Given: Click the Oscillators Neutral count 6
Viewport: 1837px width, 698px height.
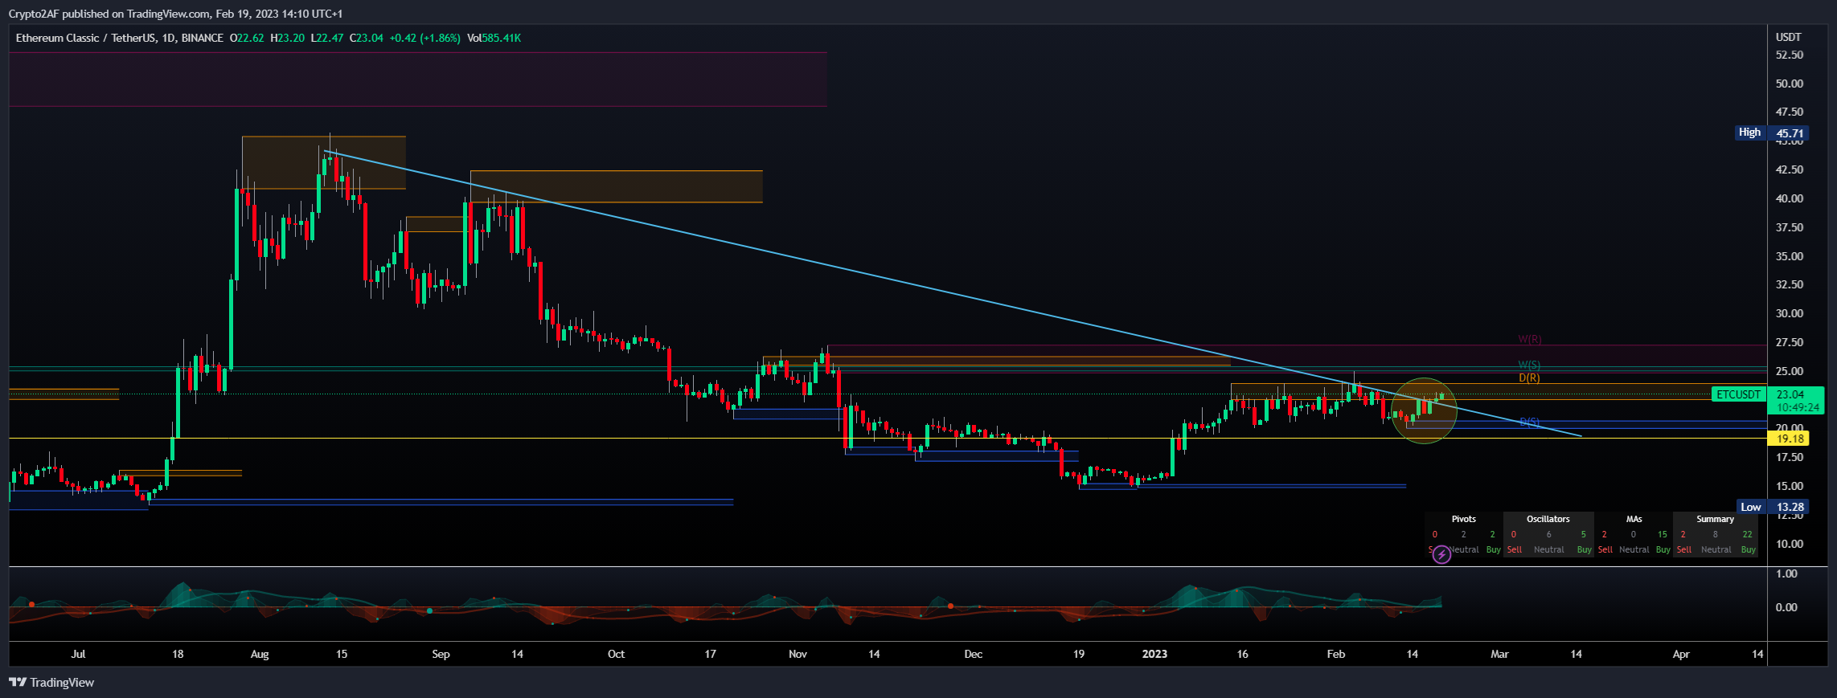Looking at the screenshot, I should [1548, 534].
